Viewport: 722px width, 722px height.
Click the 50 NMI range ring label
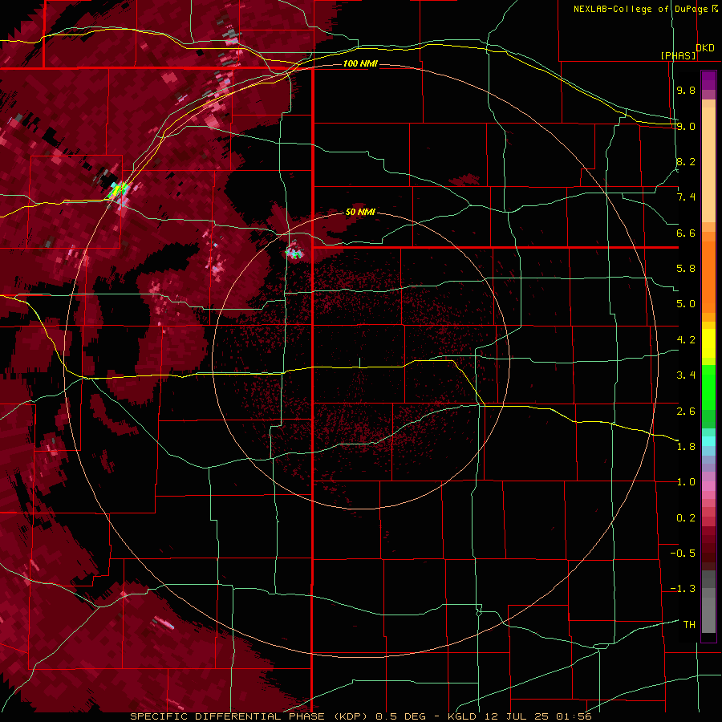[x=360, y=212]
